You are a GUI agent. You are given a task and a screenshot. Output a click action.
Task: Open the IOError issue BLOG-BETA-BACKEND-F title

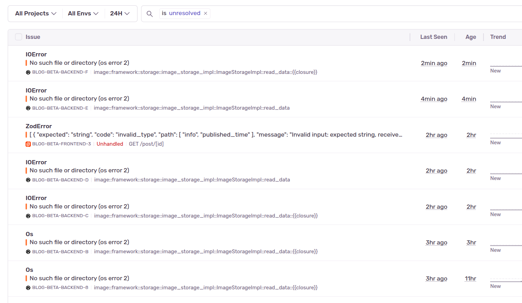(36, 54)
